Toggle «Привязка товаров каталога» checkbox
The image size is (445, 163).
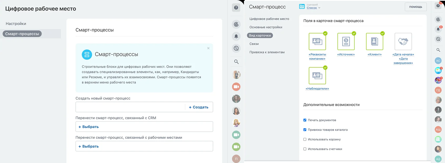click(305, 130)
